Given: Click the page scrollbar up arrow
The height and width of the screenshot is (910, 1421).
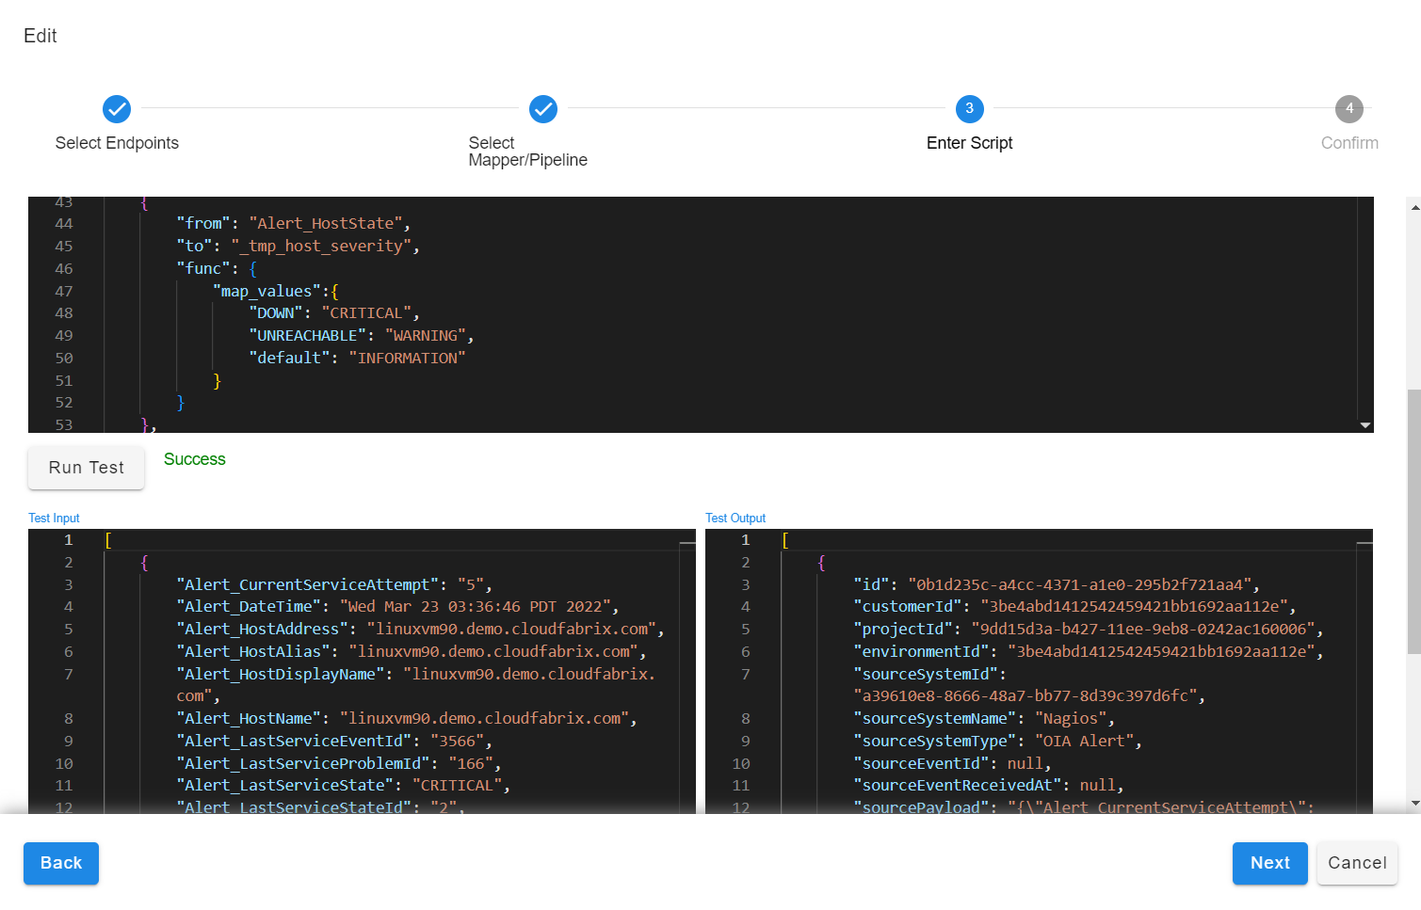Looking at the screenshot, I should [1413, 207].
